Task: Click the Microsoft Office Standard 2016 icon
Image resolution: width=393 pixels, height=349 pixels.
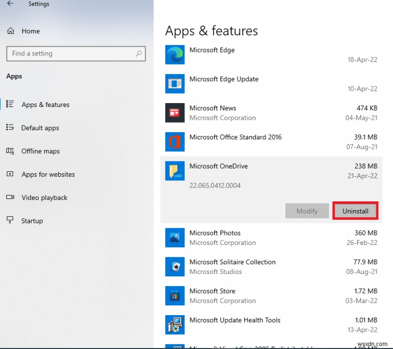Action: coord(175,142)
